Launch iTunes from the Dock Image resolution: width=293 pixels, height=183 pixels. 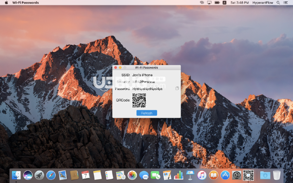click(202, 175)
